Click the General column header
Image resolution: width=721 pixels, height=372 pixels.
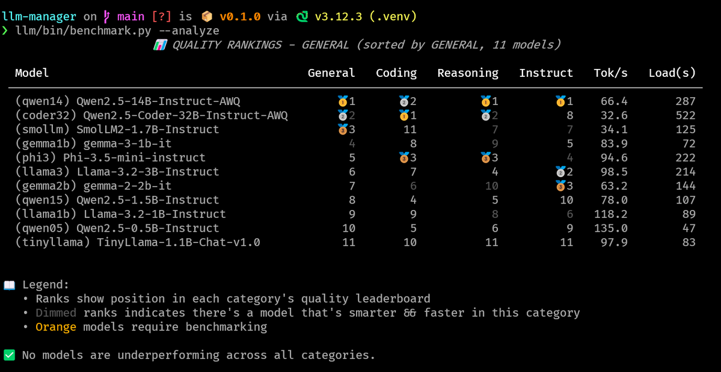click(x=331, y=73)
